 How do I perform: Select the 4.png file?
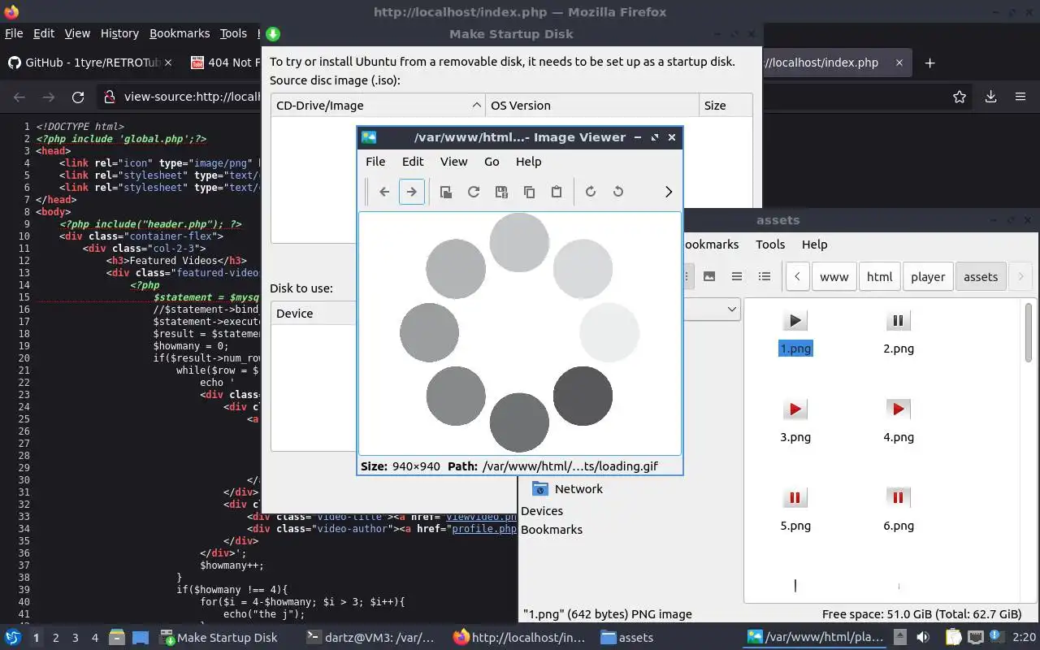point(898,421)
